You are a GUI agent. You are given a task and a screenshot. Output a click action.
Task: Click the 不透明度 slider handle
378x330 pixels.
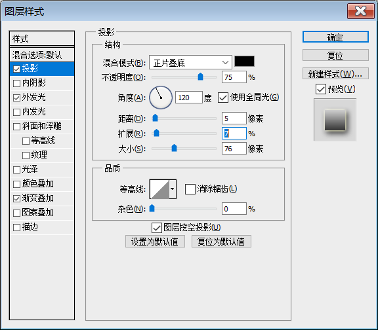click(x=200, y=77)
